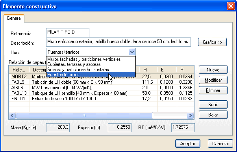
Task: Click the Modificar button
Action: 213,80
